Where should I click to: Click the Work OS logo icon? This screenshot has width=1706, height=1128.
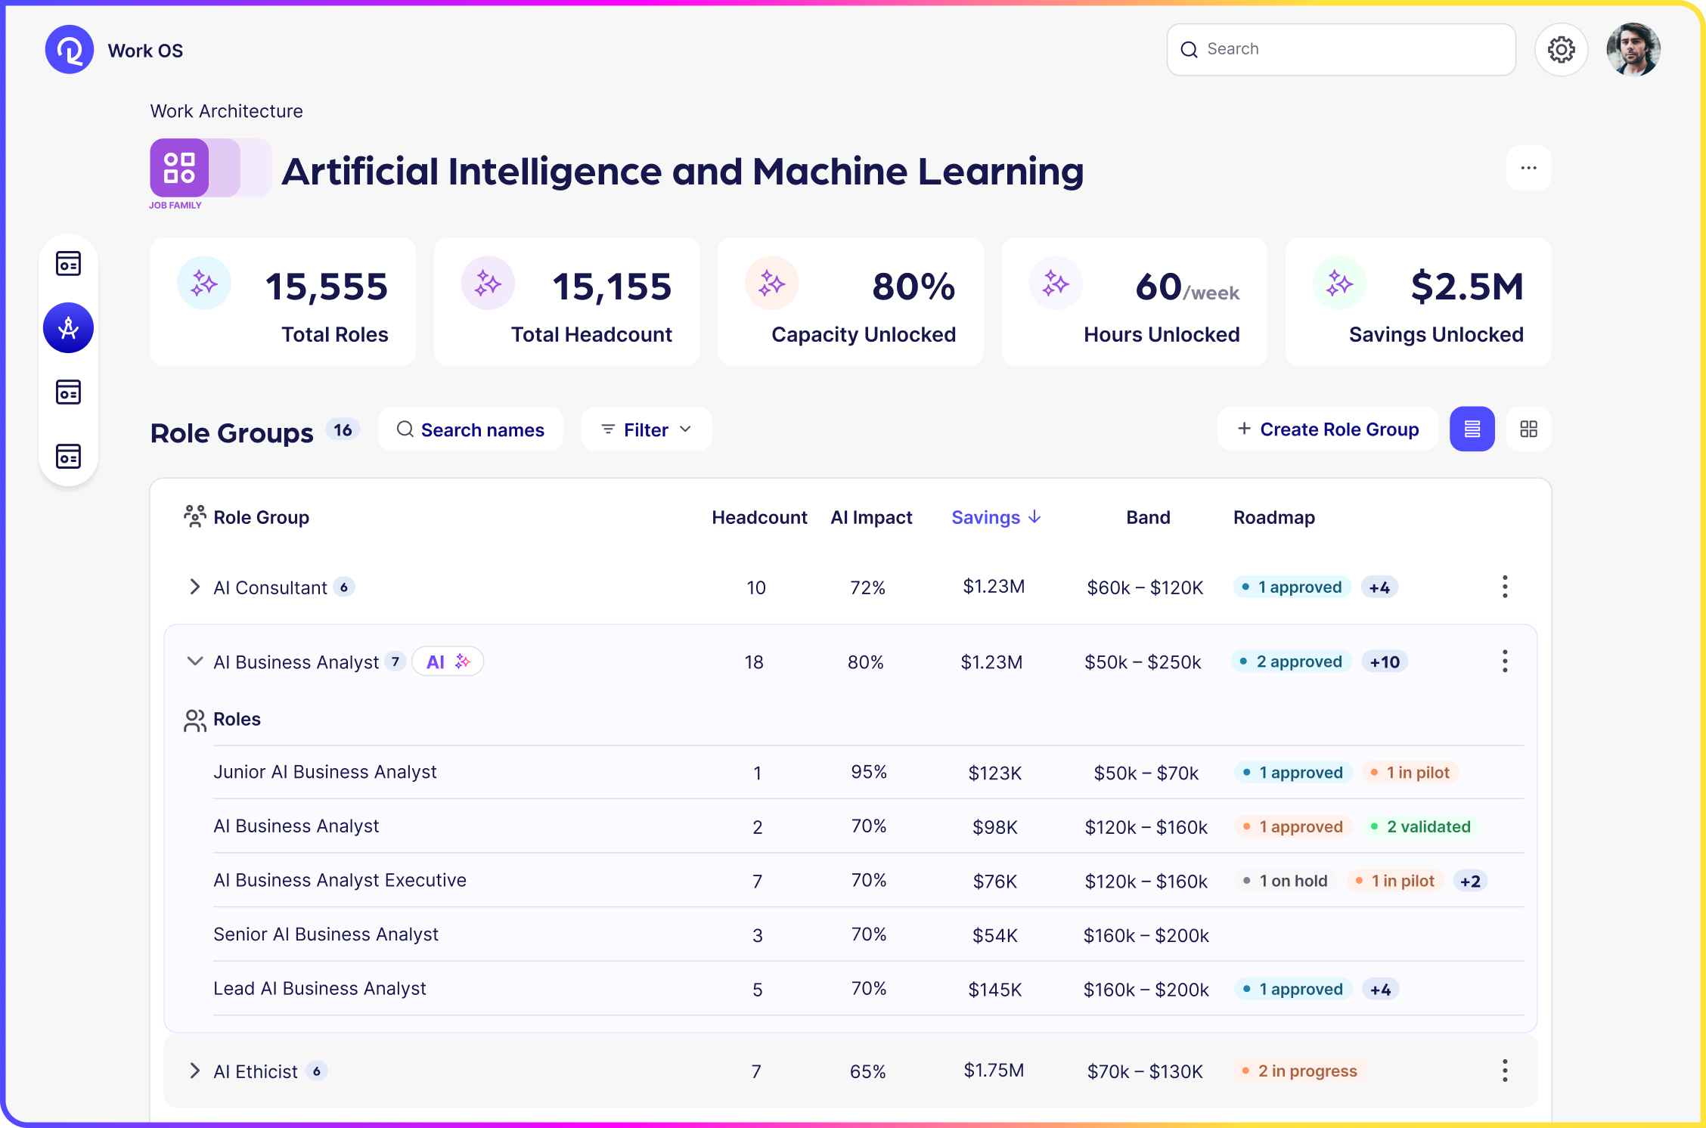click(70, 50)
